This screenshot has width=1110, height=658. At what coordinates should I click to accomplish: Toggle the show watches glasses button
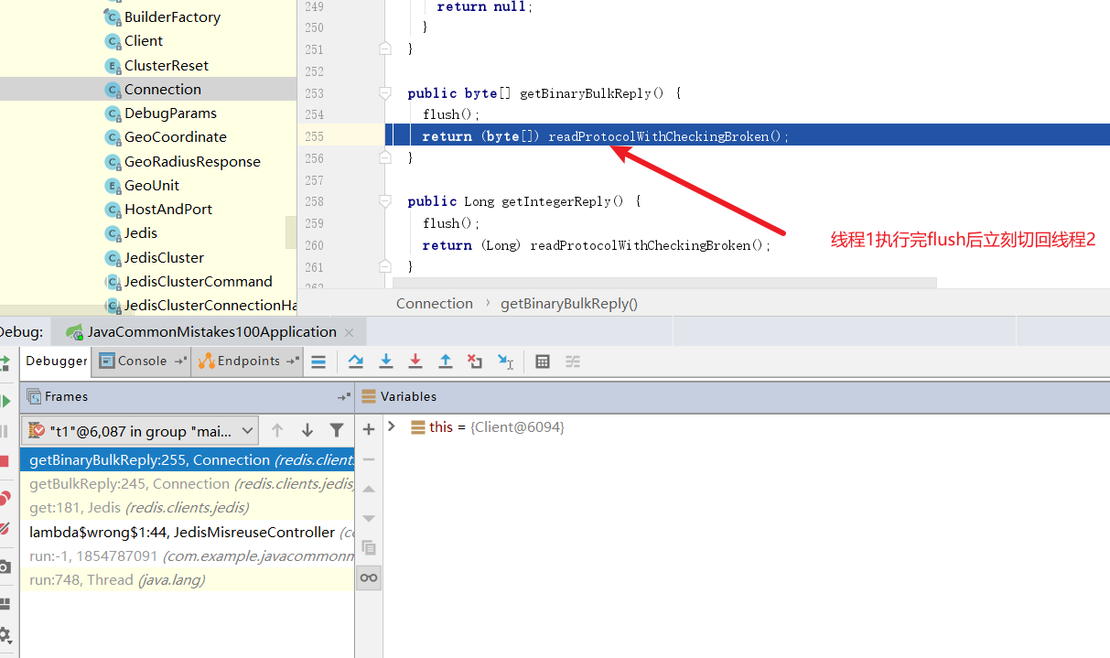tap(369, 577)
